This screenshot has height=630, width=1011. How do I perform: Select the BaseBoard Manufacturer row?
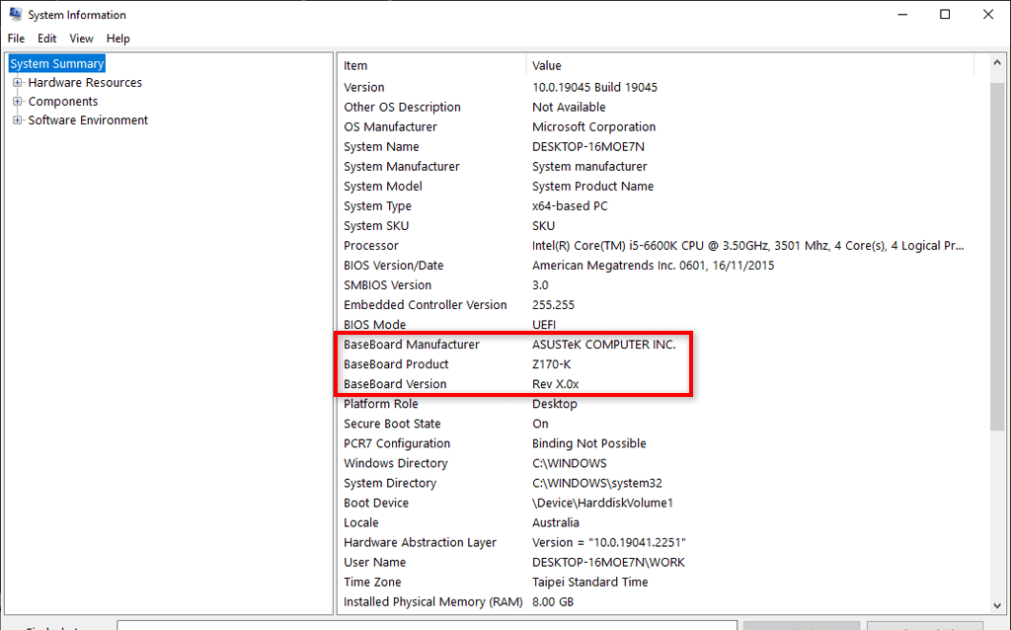click(x=657, y=345)
